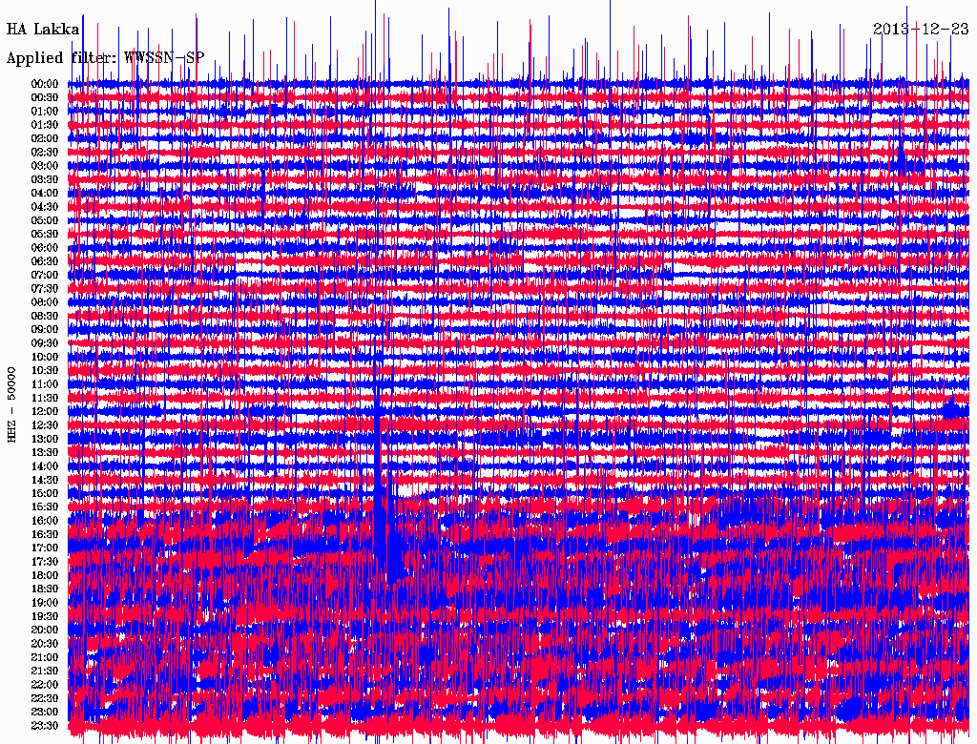Select the 05:30 time label

coord(45,234)
